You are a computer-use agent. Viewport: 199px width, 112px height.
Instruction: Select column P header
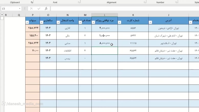coord(33,15)
